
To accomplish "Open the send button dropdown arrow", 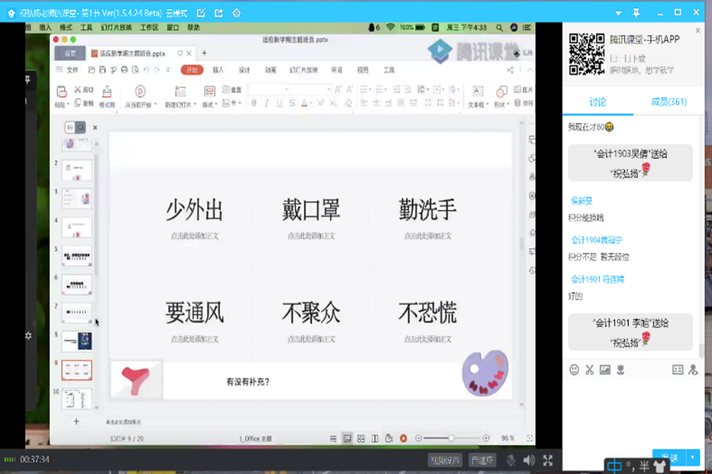I will coord(694,457).
